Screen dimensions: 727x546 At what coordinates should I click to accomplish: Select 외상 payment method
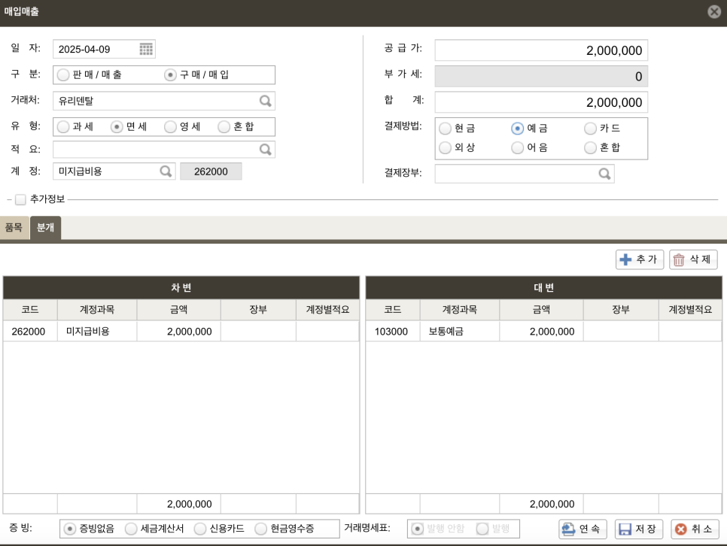[445, 148]
